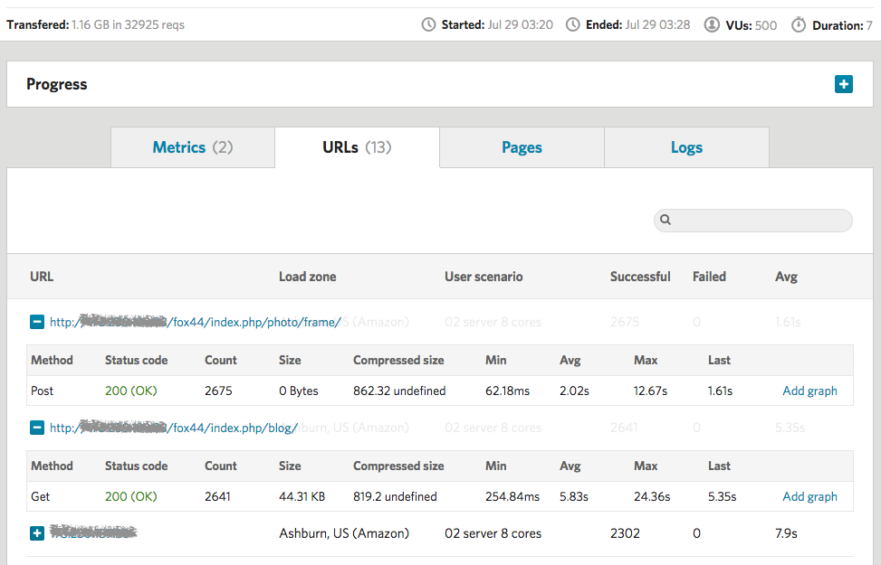The image size is (881, 565).
Task: Collapse the blog URL row
Action: click(x=37, y=428)
